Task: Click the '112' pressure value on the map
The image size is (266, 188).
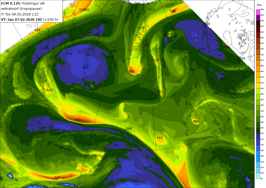Action: tap(246, 178)
